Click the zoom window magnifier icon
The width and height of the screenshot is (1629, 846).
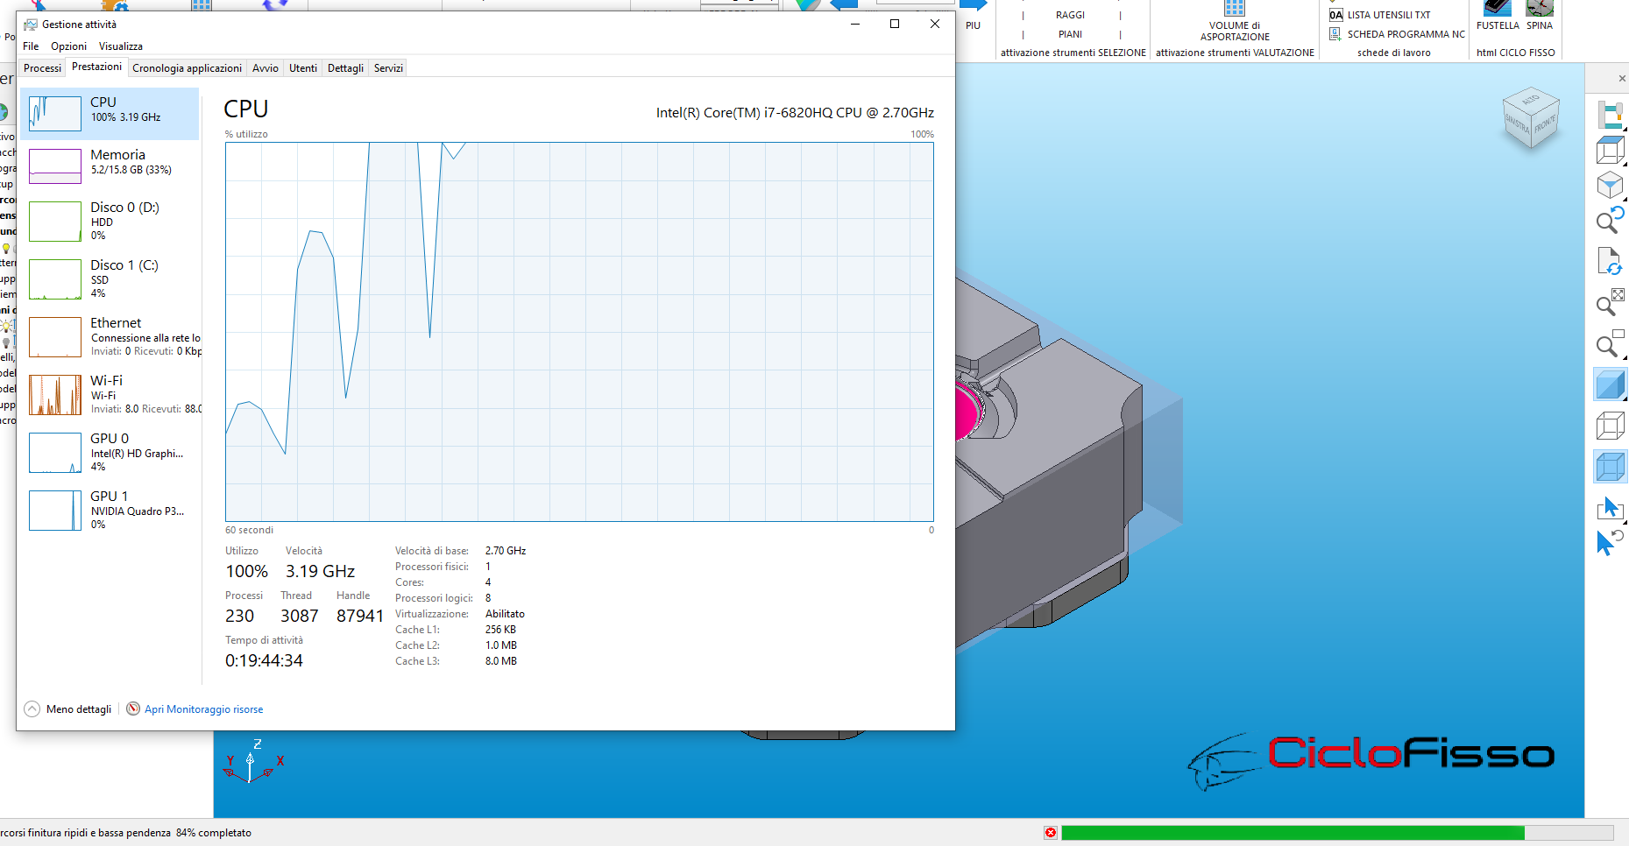[x=1611, y=344]
